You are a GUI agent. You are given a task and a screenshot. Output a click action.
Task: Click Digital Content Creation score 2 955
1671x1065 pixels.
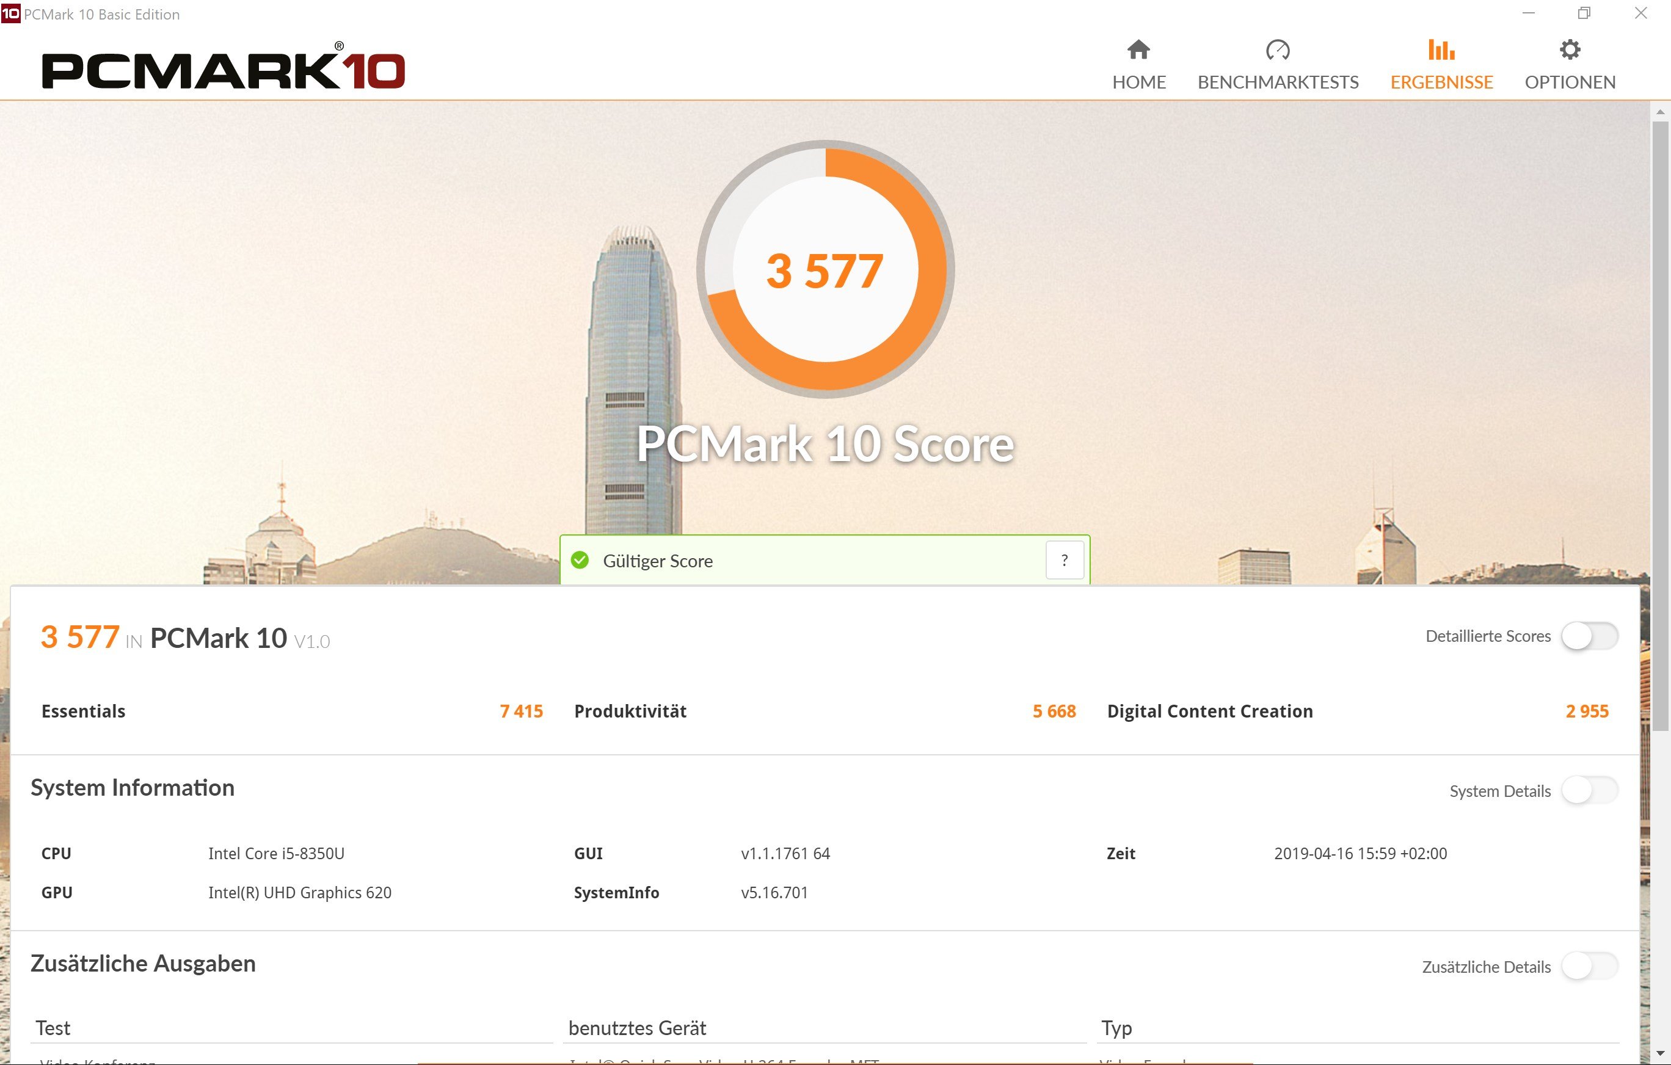click(x=1587, y=711)
